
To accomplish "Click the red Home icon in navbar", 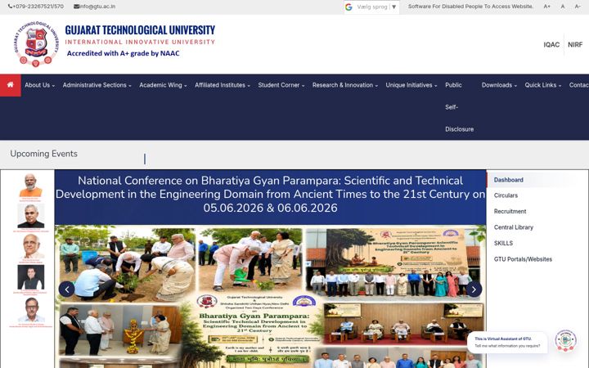I will [x=10, y=85].
